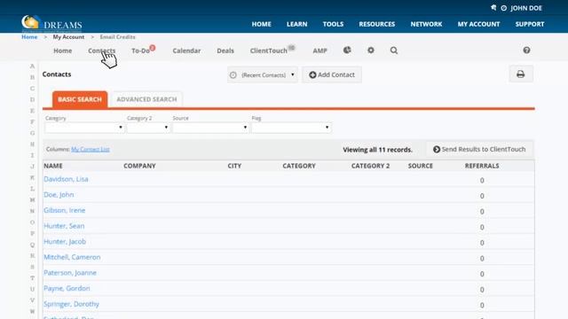Viewport: 568px width, 319px height.
Task: Switch to BASIC SEARCH tab
Action: click(x=80, y=99)
